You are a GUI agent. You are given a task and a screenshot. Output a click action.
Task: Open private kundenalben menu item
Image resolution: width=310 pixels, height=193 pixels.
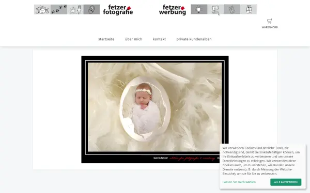coord(194,39)
